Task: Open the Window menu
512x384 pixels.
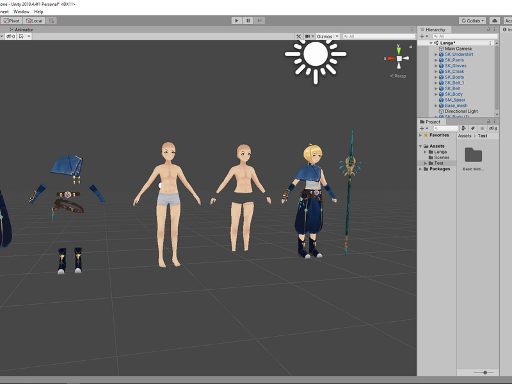Action: (21, 12)
